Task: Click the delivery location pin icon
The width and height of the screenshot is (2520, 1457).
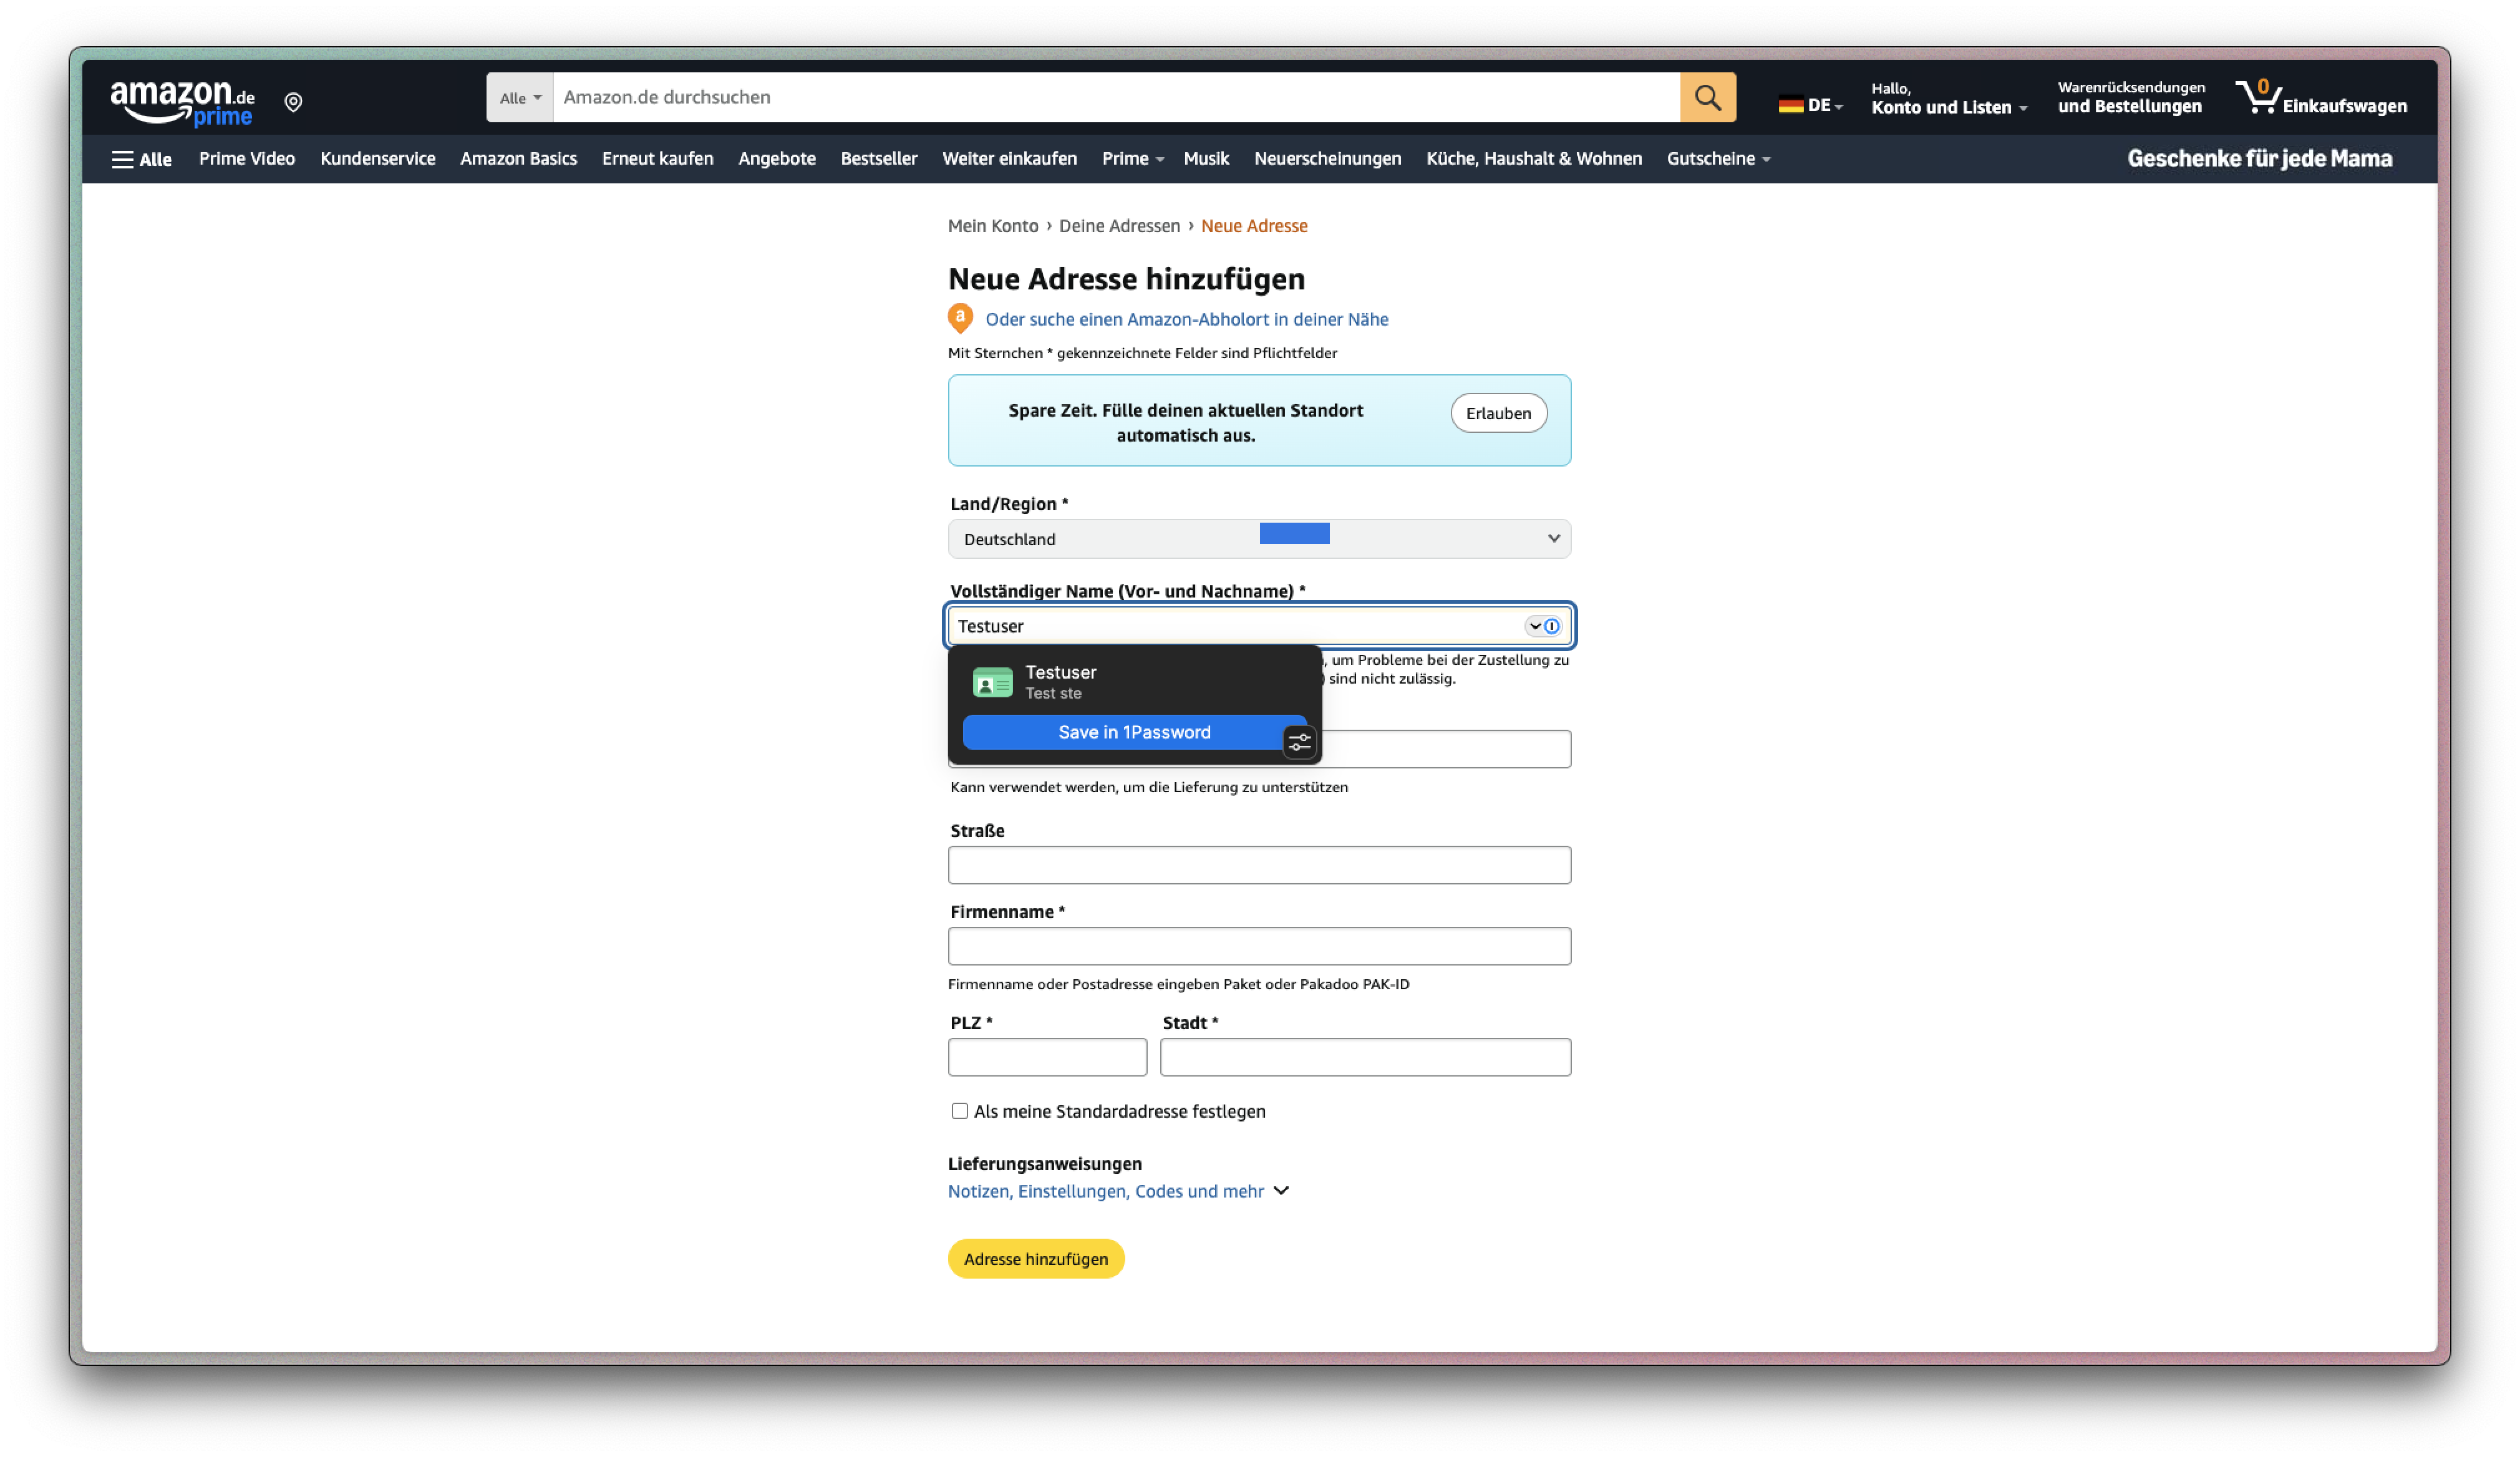Action: 293,102
